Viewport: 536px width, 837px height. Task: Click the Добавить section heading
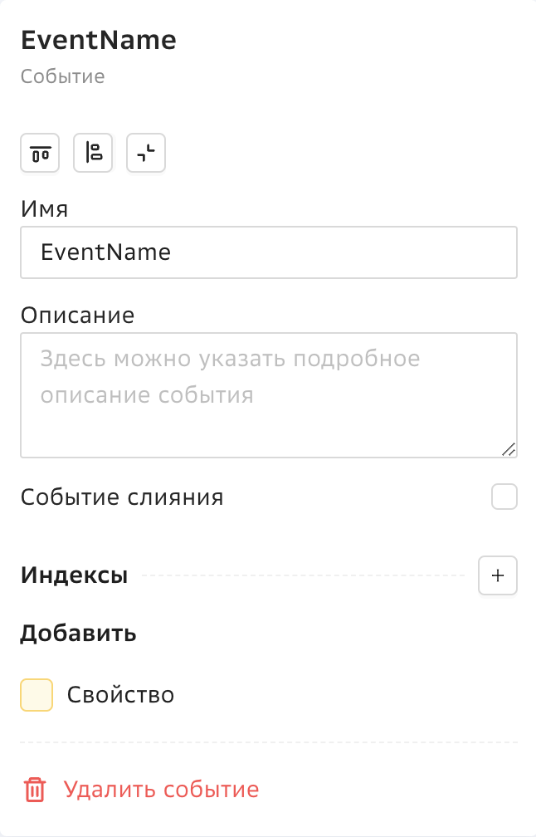pyautogui.click(x=78, y=634)
